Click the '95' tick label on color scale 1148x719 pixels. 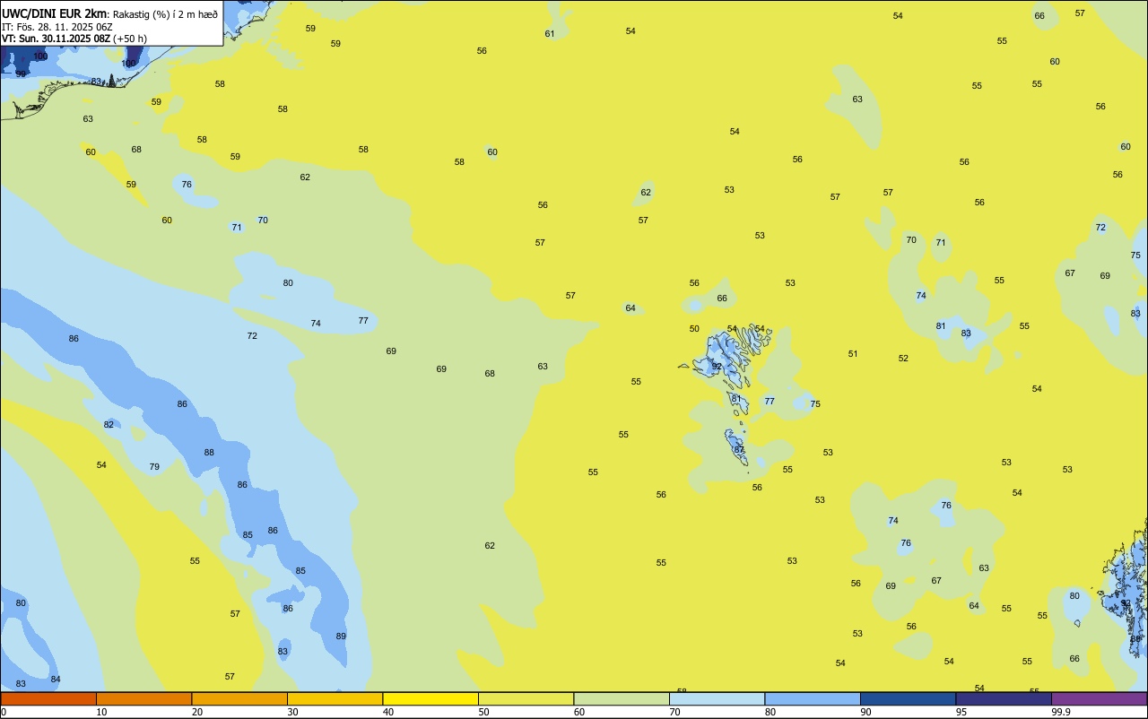961,712
